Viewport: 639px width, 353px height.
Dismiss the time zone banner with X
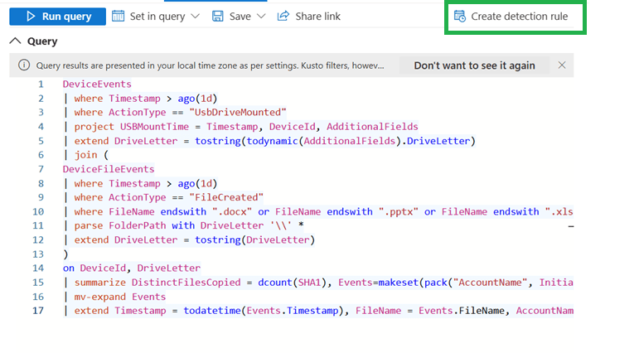562,65
